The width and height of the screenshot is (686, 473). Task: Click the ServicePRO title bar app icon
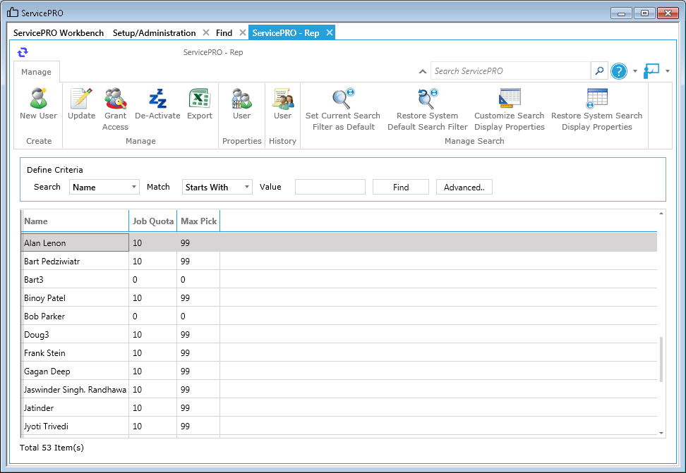click(13, 13)
